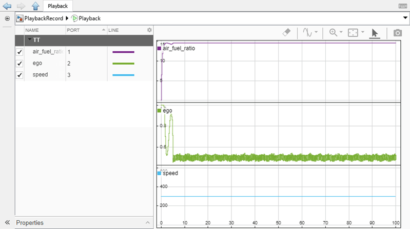
Task: Disable the speed signal checkbox
Action: click(19, 75)
